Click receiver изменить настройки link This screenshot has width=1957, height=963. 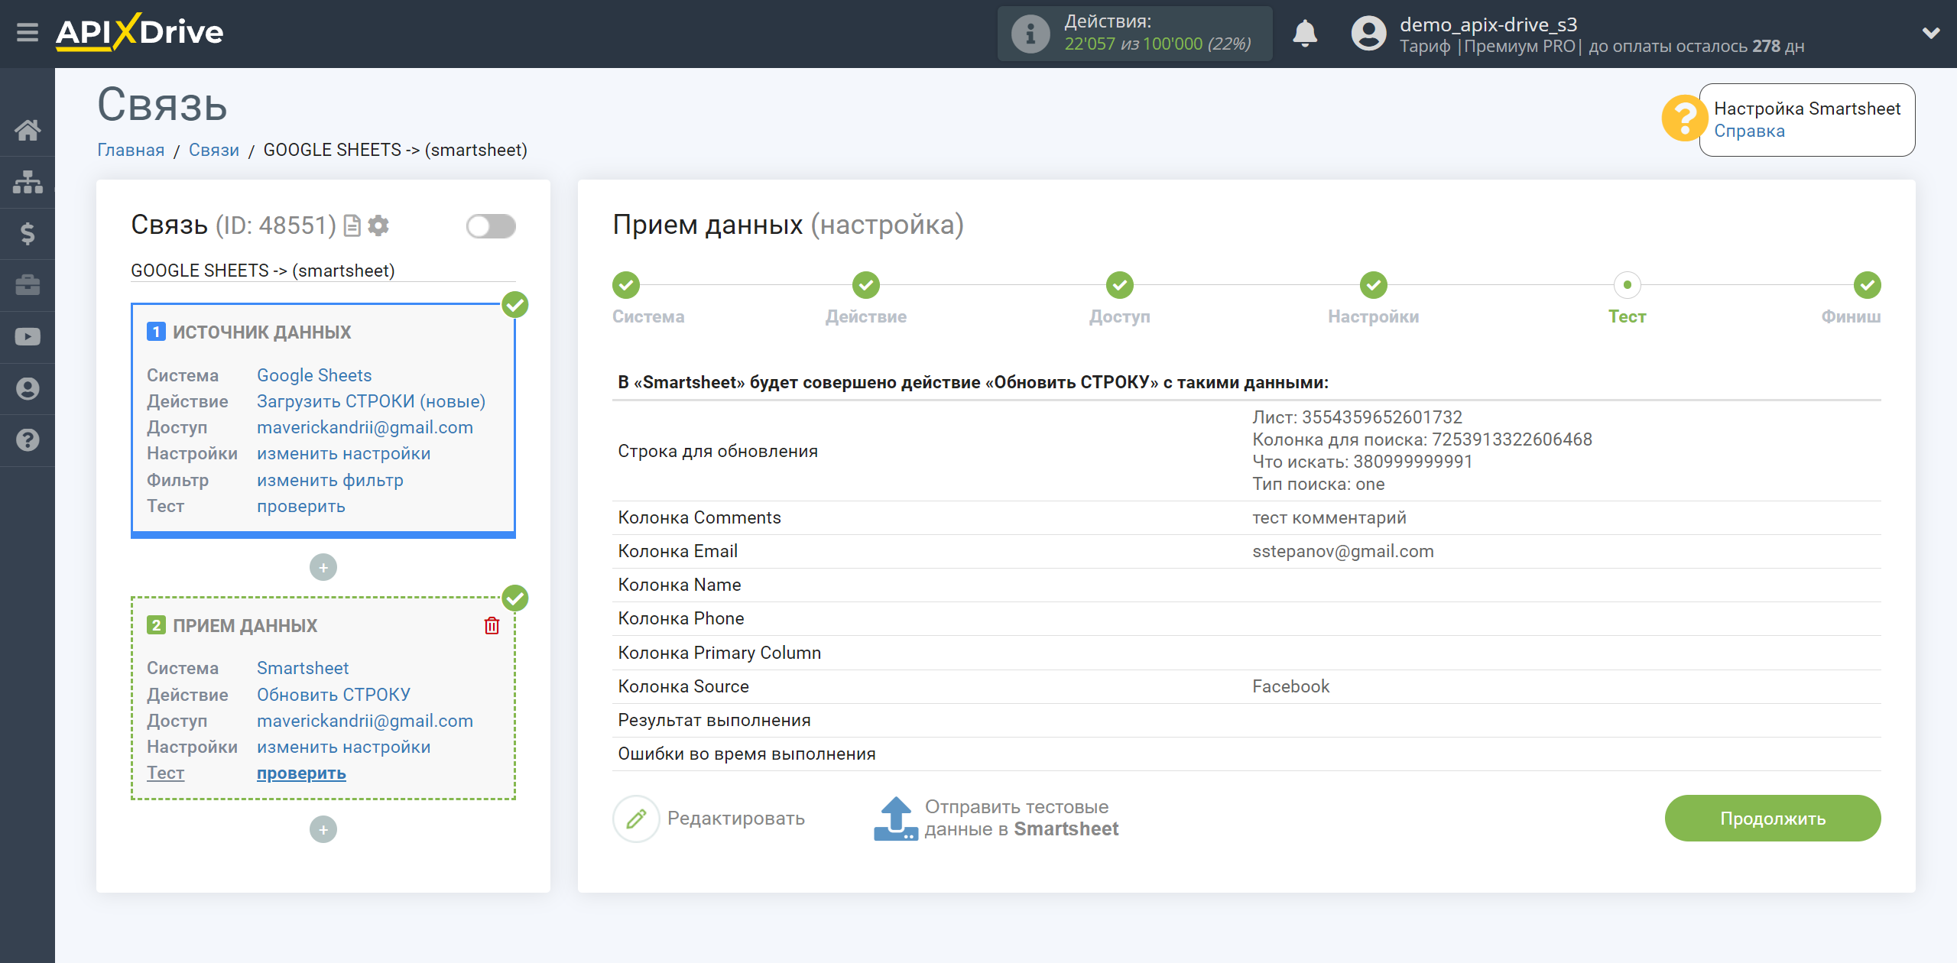click(x=343, y=747)
